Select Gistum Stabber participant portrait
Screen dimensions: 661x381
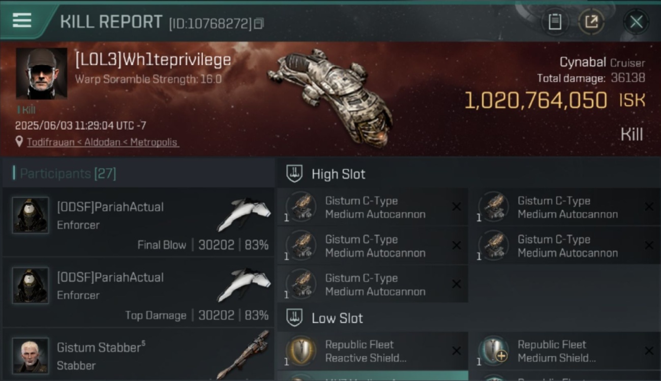pyautogui.click(x=31, y=355)
